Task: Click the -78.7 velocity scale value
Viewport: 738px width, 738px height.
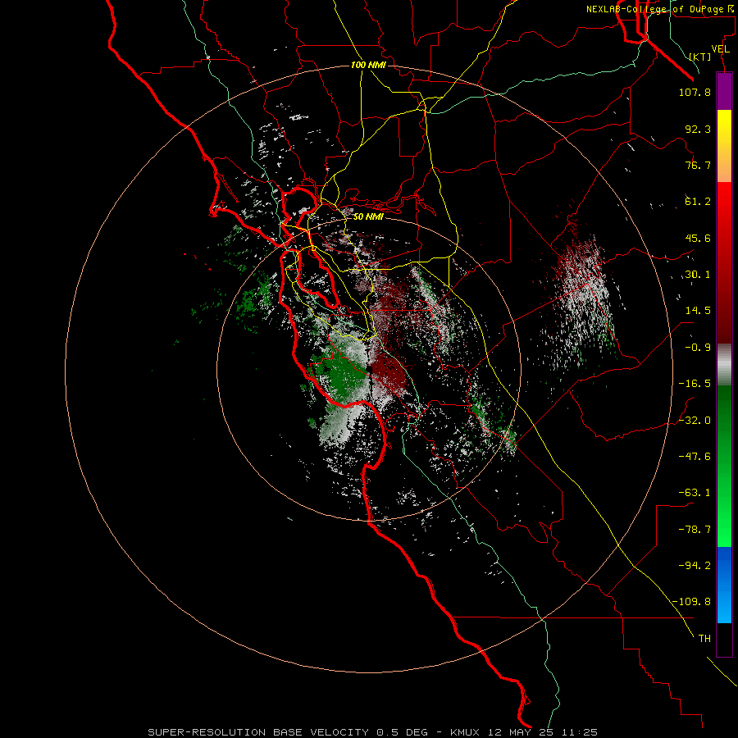Action: point(695,530)
